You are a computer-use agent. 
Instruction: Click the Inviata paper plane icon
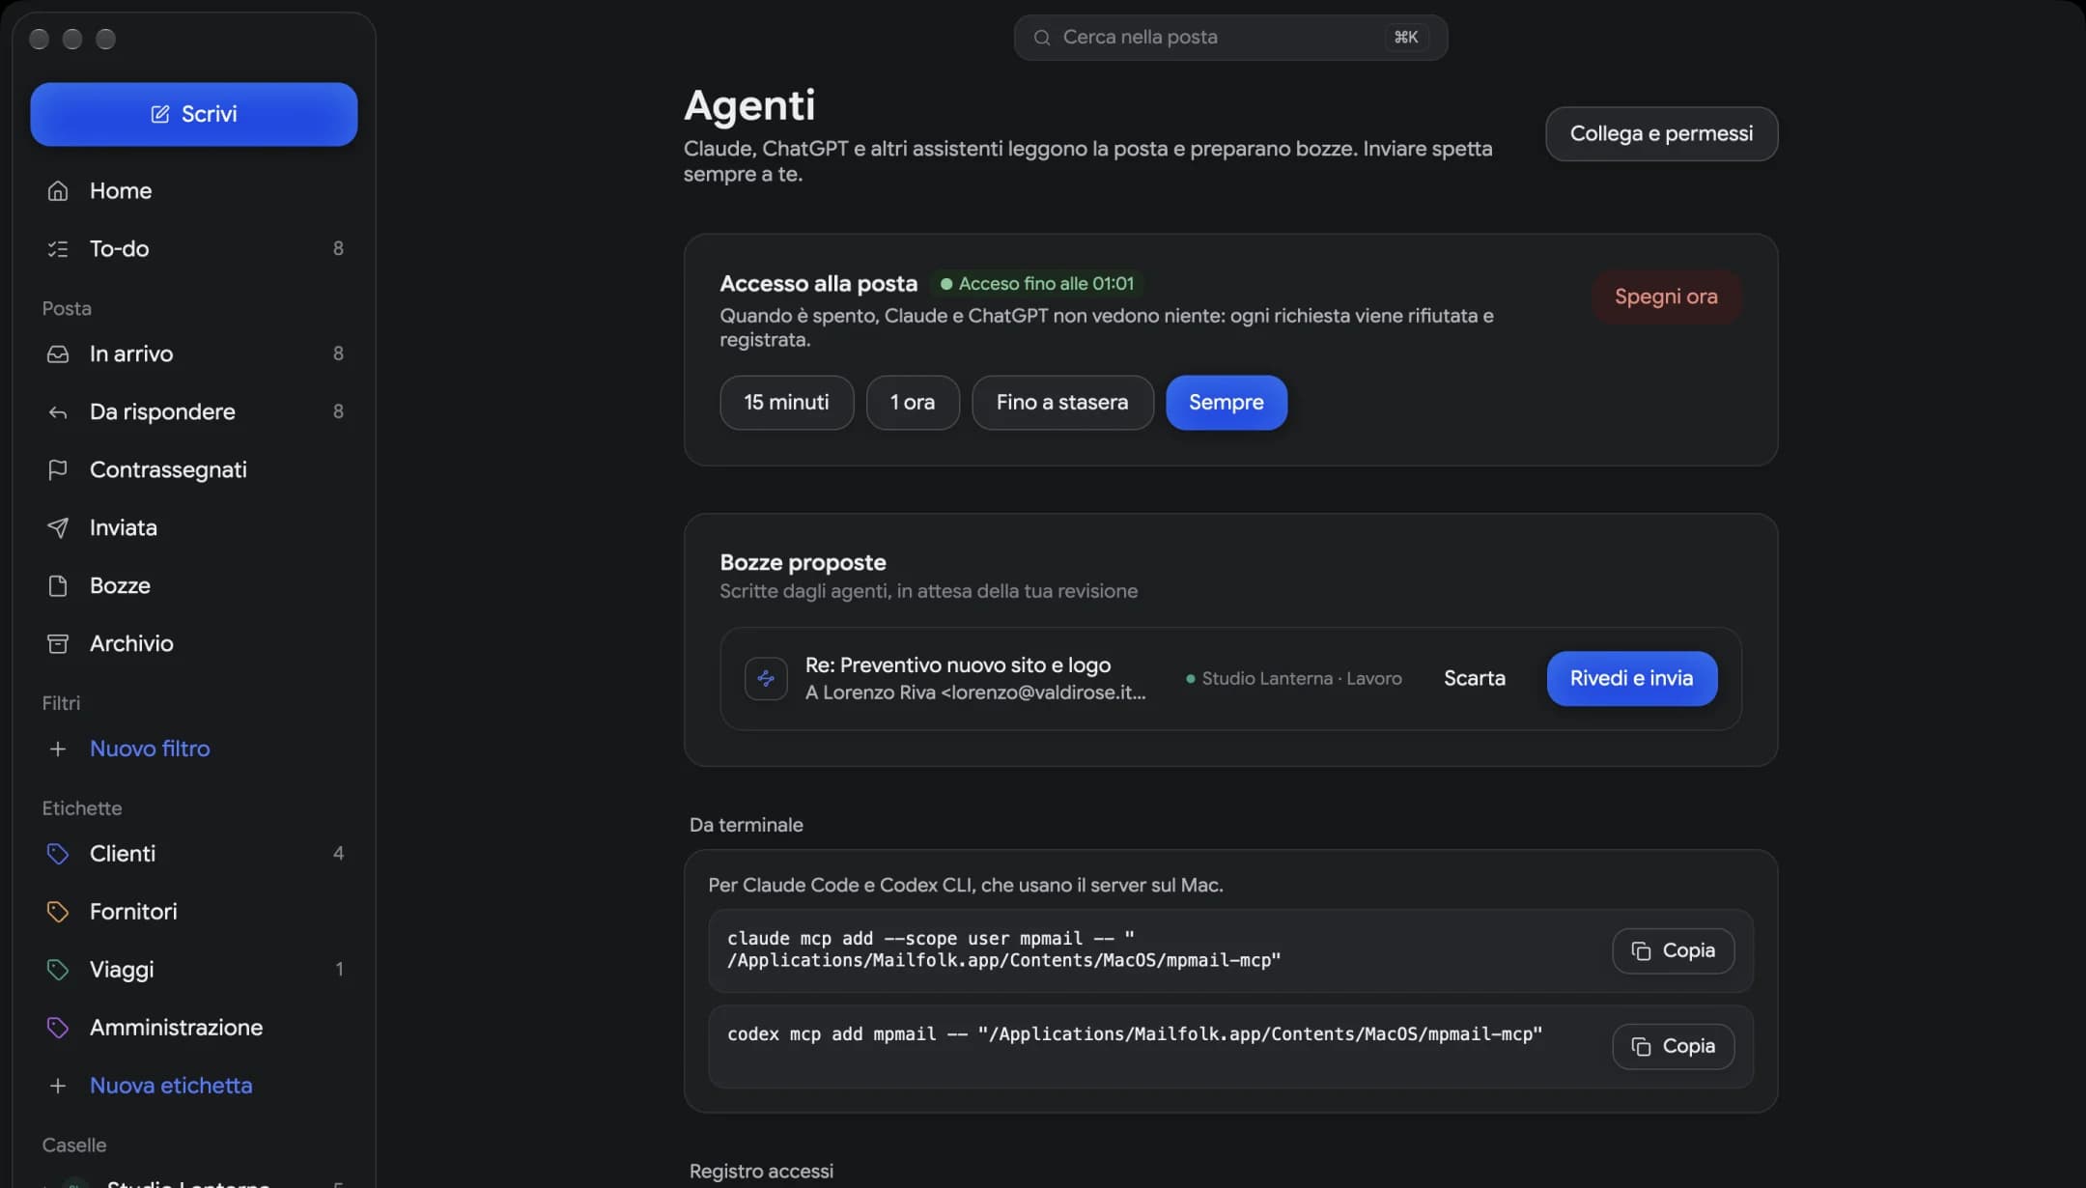pyautogui.click(x=58, y=527)
